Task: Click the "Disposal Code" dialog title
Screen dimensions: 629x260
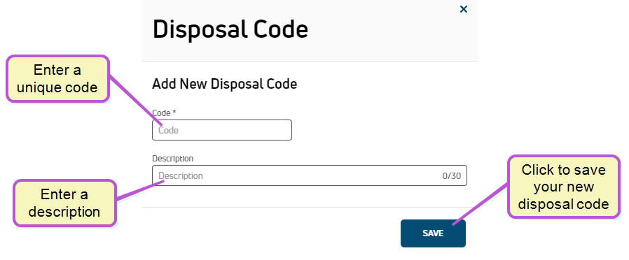Action: click(230, 29)
